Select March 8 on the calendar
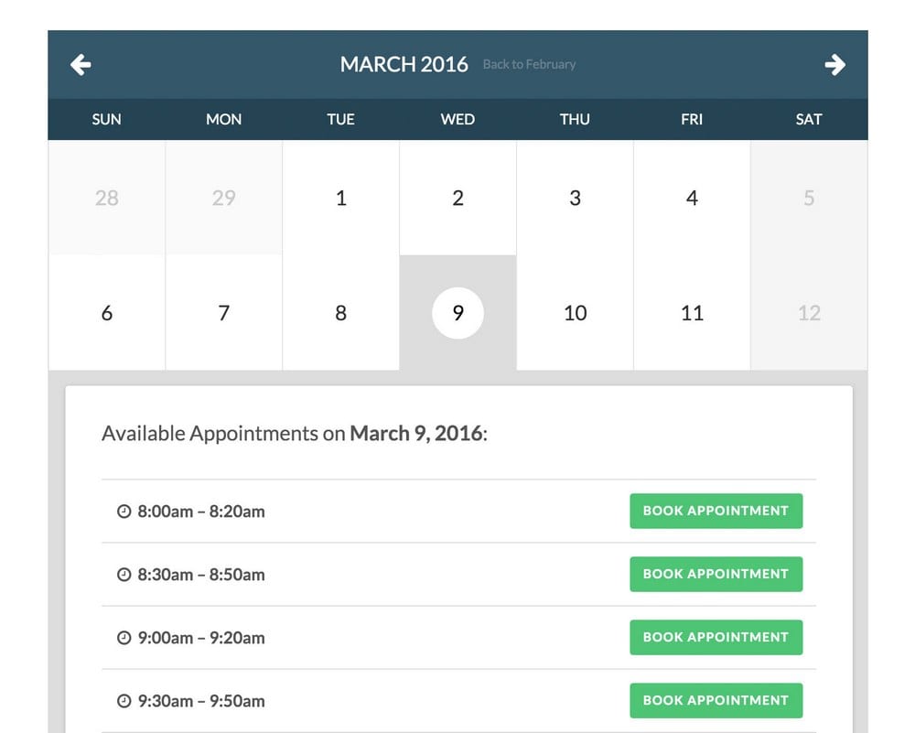 click(340, 313)
